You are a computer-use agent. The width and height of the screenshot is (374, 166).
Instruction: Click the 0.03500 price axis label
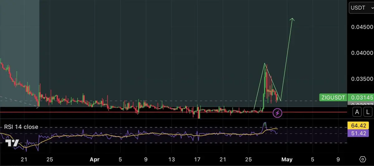coord(362,79)
